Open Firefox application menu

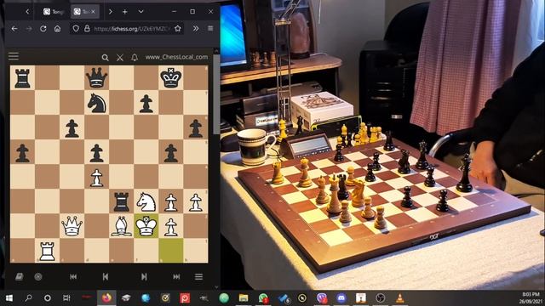point(210,28)
